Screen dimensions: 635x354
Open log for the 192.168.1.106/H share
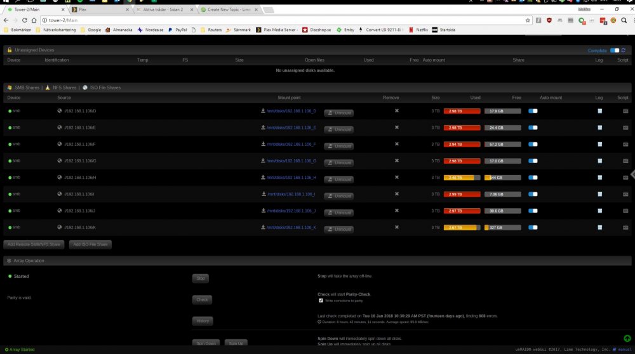[600, 177]
